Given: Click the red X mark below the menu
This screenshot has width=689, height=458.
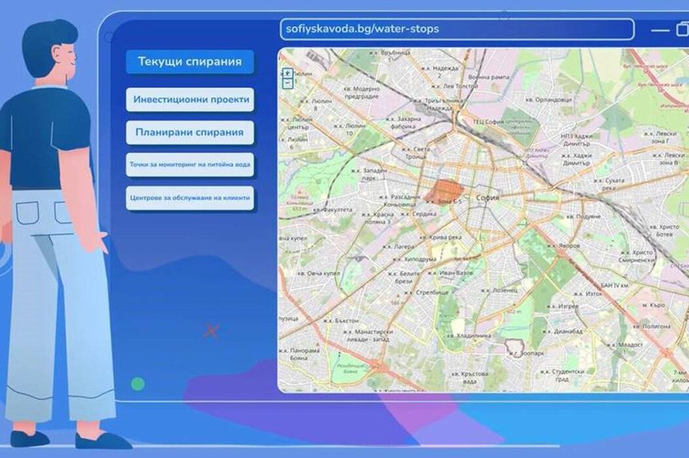Looking at the screenshot, I should click(211, 331).
